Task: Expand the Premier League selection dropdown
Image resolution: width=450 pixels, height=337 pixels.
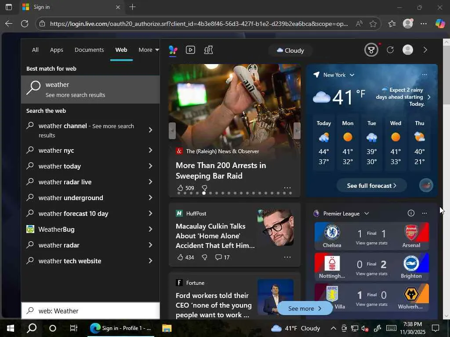Action: (346, 214)
